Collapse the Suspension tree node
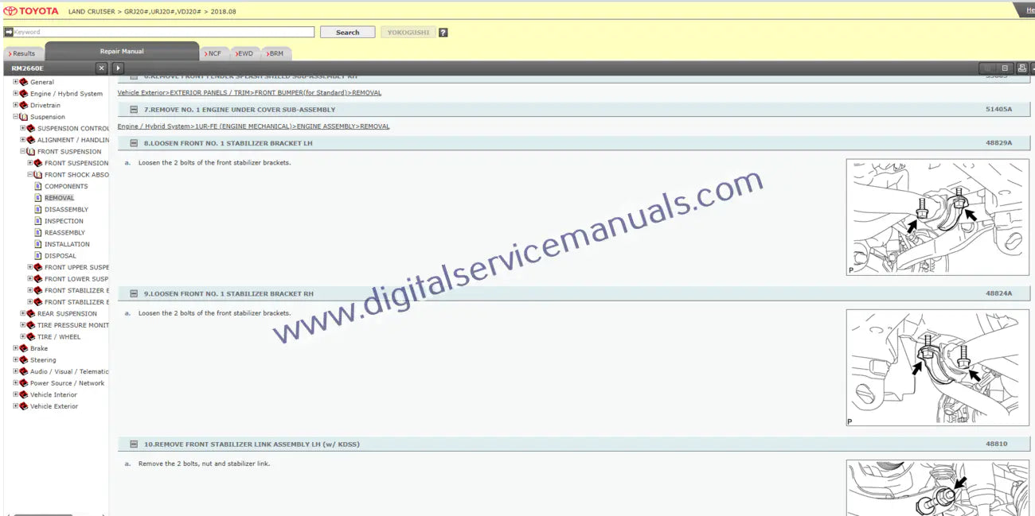This screenshot has height=516, width=1035. 15,117
